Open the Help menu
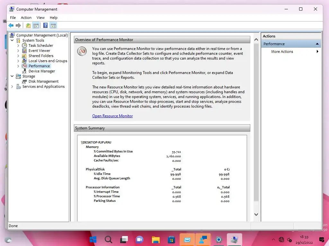329x246 pixels. pyautogui.click(x=54, y=18)
